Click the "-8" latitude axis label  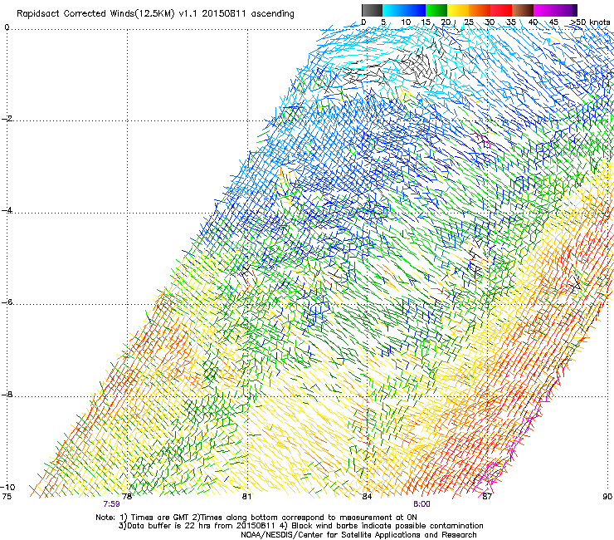[7, 395]
